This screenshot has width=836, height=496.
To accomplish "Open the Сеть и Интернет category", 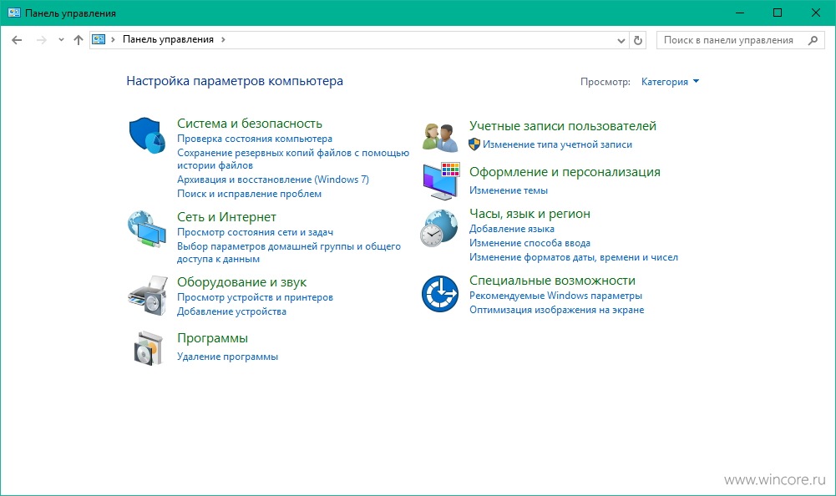I will [226, 217].
